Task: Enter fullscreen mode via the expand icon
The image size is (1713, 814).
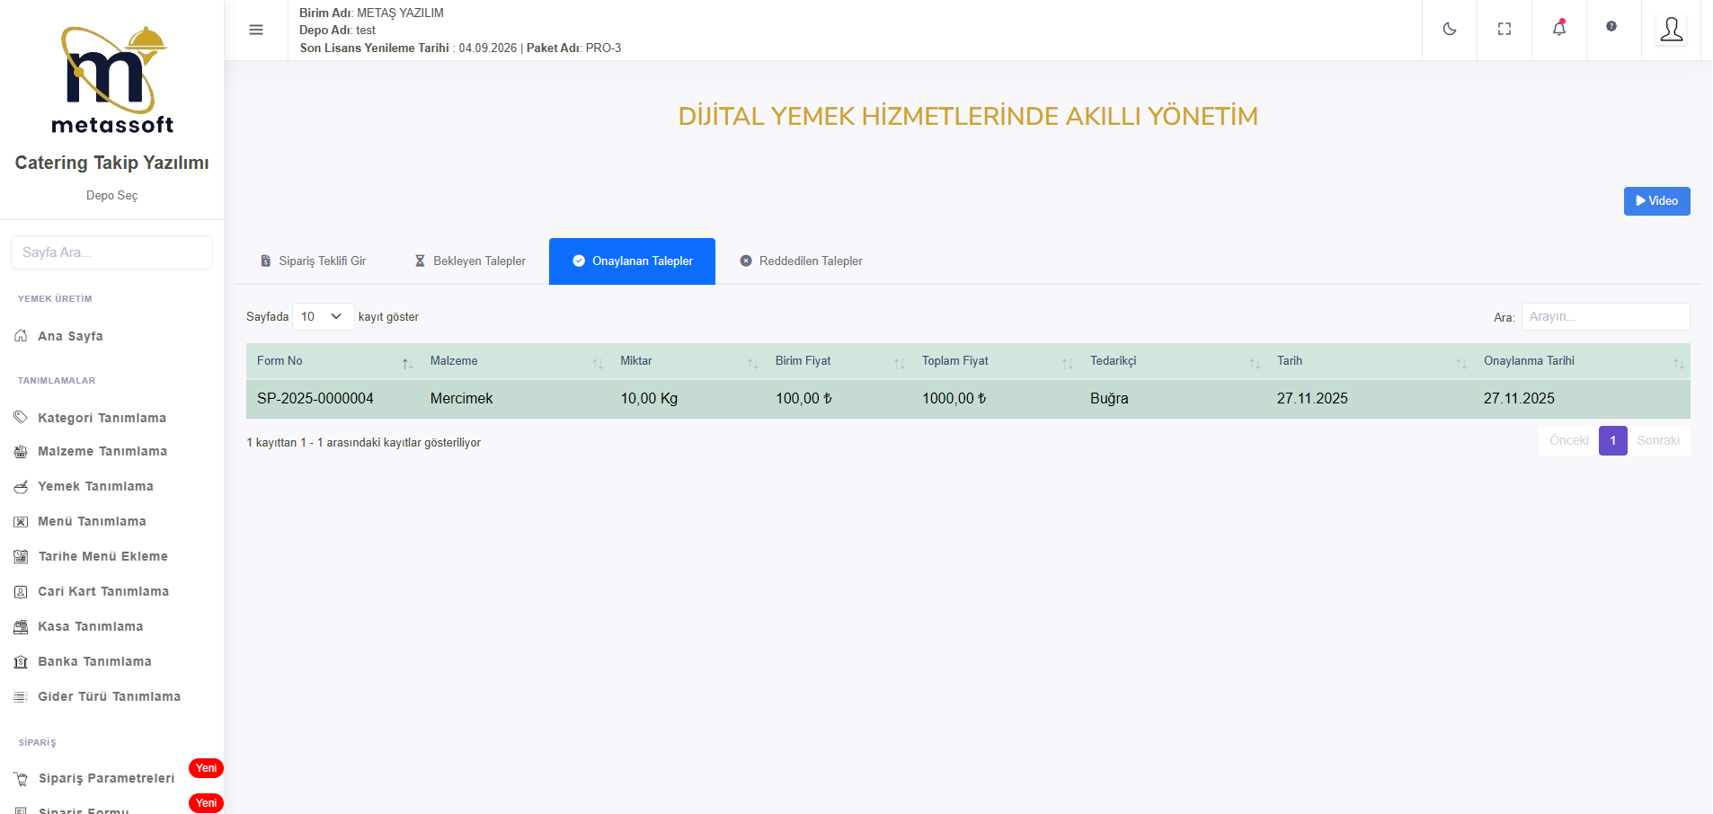Action: coord(1504,29)
